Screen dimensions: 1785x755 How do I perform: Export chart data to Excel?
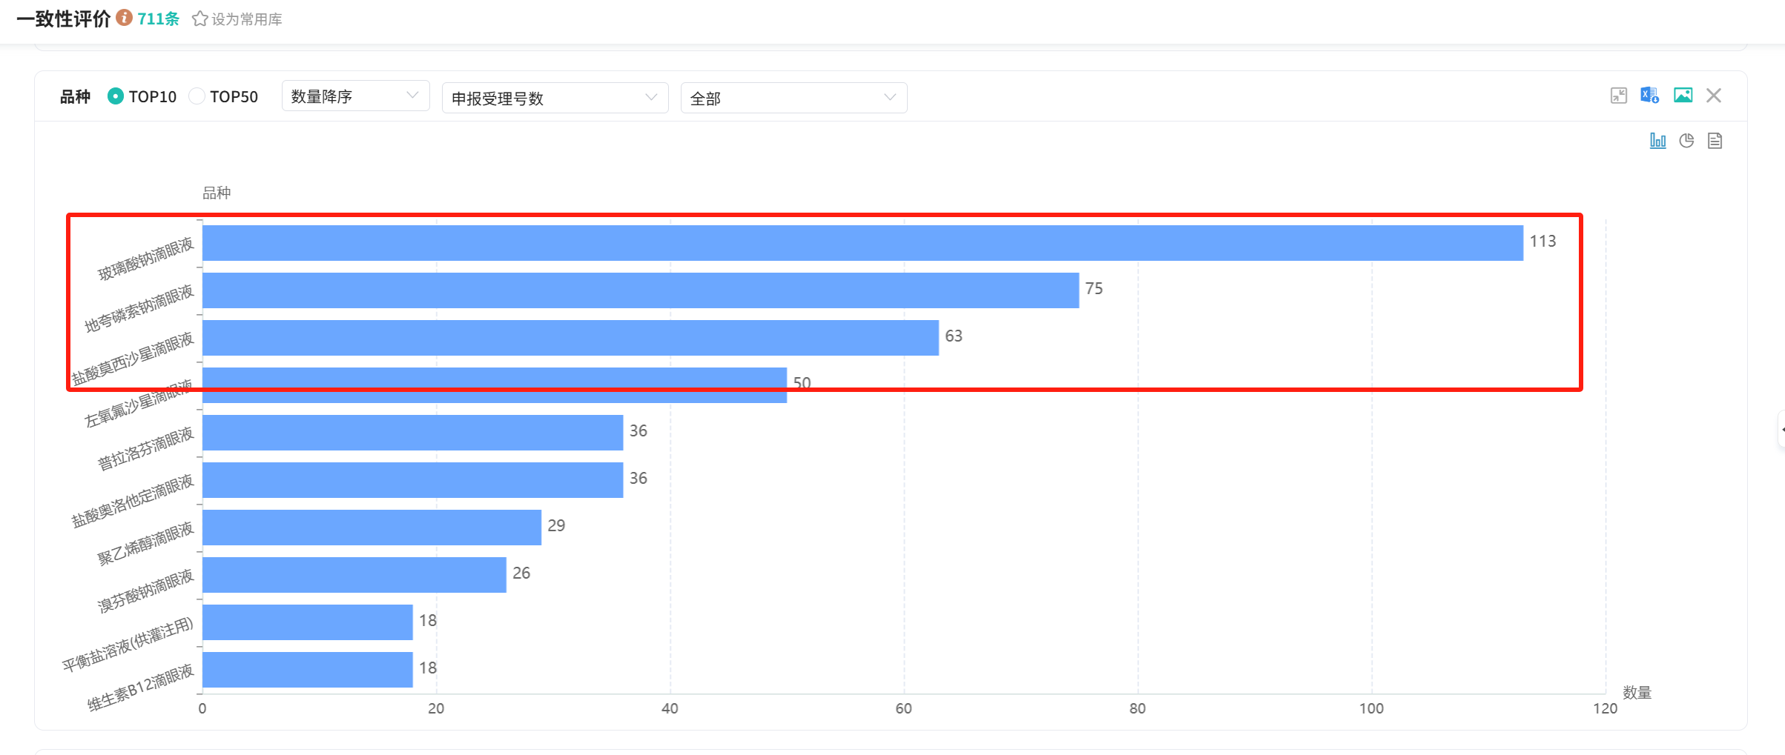[x=1649, y=96]
